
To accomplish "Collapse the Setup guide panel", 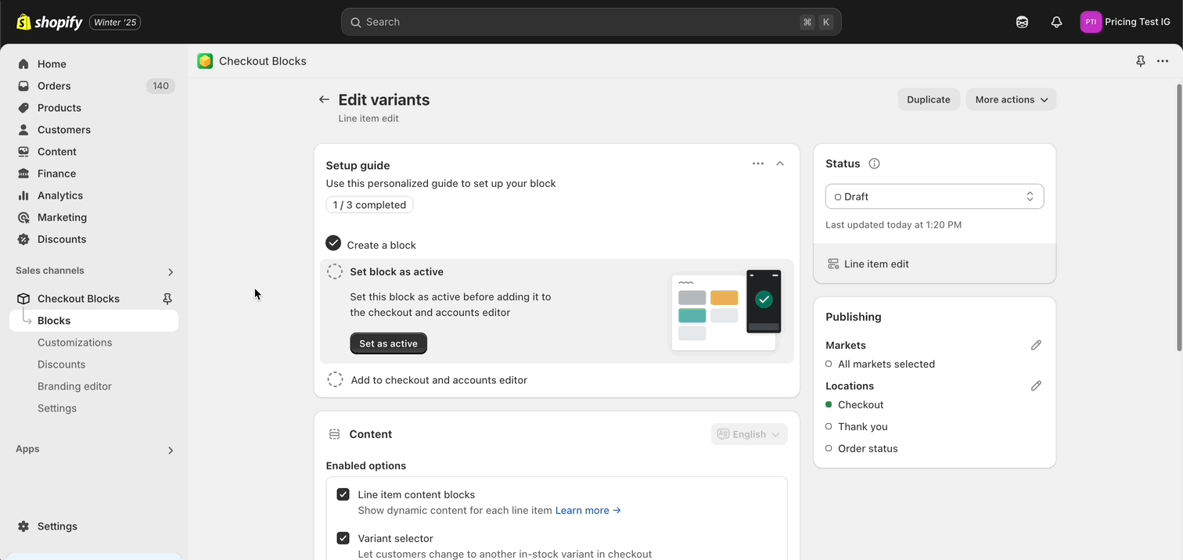I will pyautogui.click(x=780, y=163).
